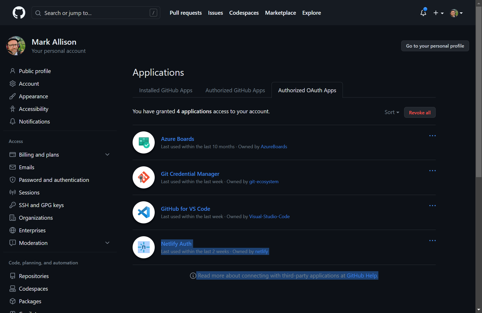Screen dimensions: 482x313
Task: Open the git-ecosystem owner link
Action: [264, 182]
